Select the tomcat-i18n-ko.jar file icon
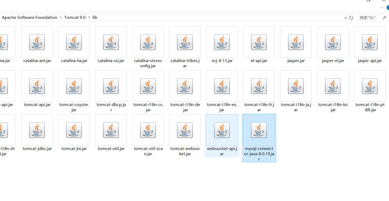389x201 pixels. coord(333,86)
